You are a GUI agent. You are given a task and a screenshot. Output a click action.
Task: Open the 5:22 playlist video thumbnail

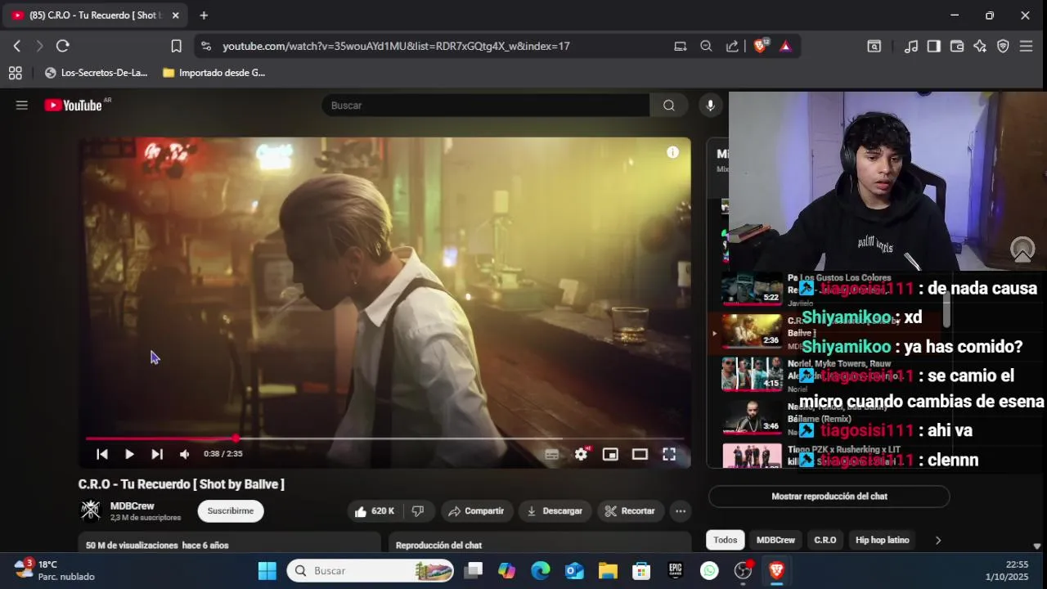click(x=752, y=288)
